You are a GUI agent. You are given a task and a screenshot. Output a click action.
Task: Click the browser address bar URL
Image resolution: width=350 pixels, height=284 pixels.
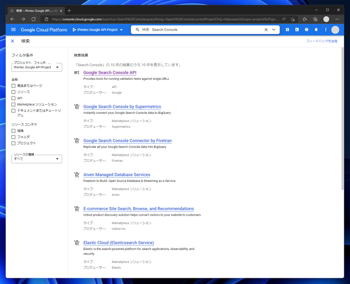click(x=165, y=19)
